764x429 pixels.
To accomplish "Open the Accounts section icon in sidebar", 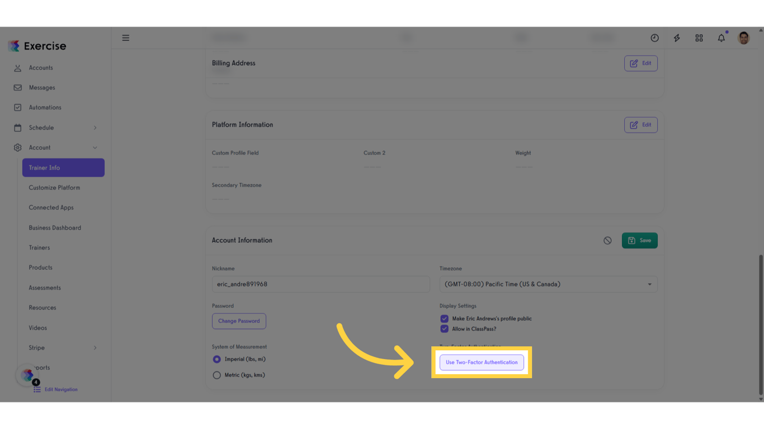I will [18, 68].
